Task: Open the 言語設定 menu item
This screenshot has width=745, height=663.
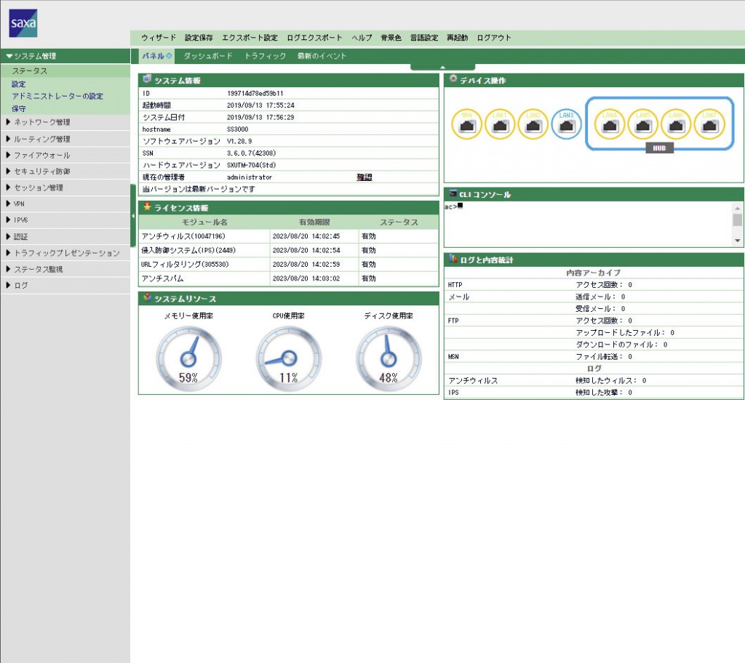Action: [424, 37]
